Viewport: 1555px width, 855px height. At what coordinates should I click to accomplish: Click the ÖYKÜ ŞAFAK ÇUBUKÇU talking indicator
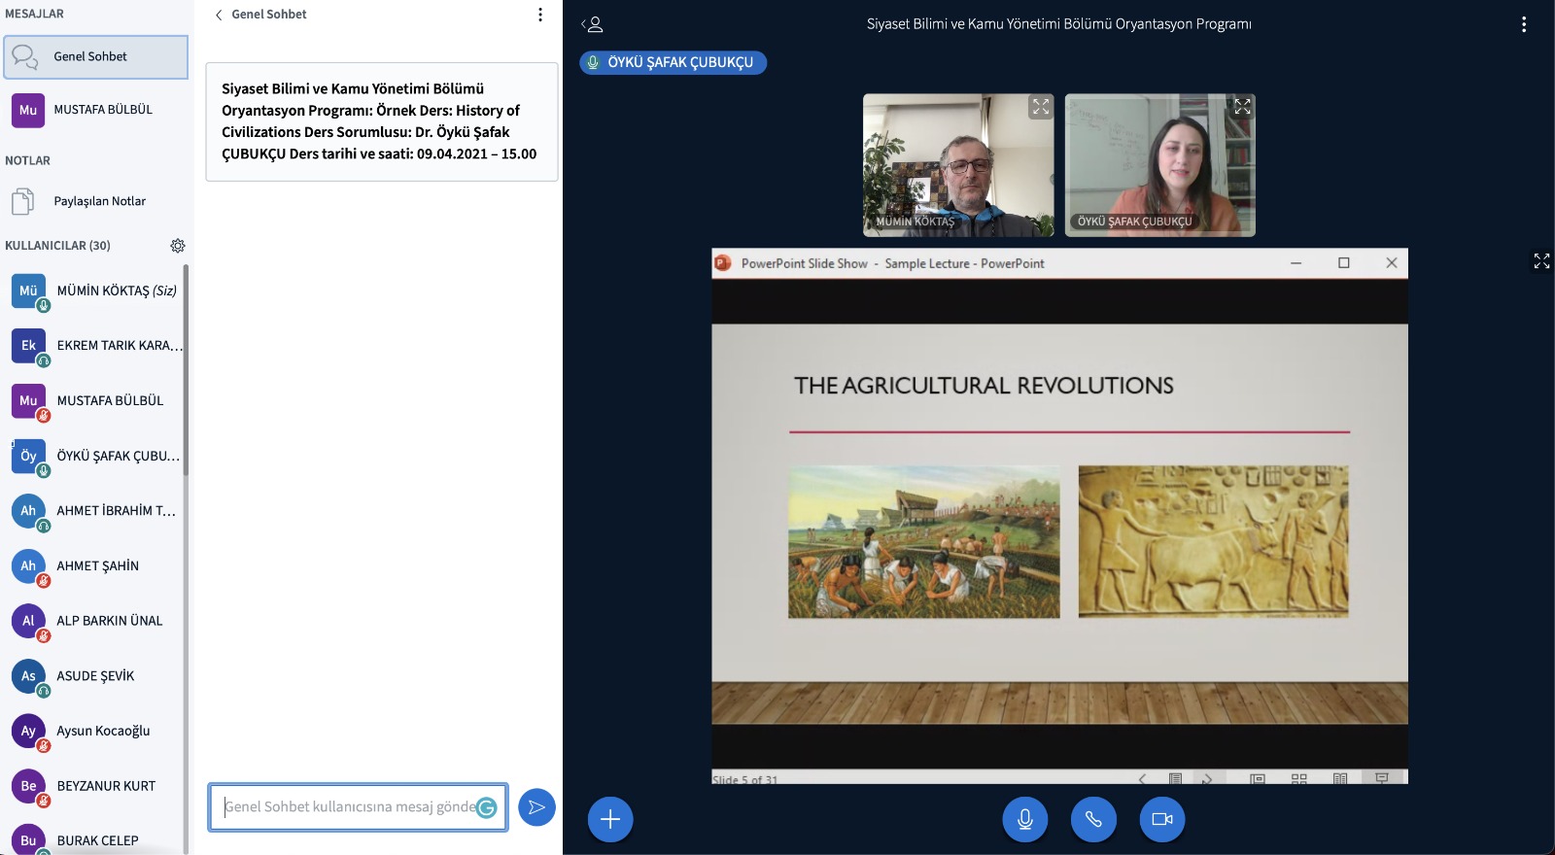pos(673,62)
